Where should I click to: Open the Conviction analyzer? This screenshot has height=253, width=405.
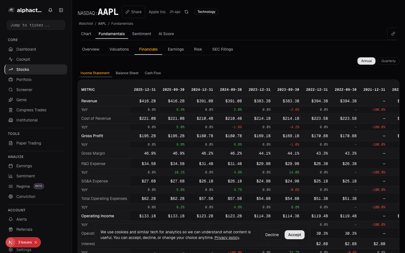[x=25, y=196]
